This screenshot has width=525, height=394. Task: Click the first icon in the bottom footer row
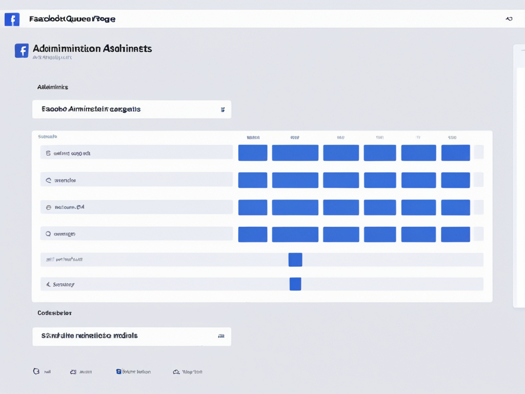coord(36,371)
